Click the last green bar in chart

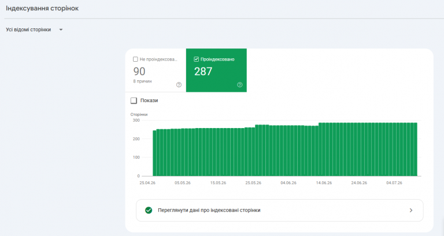point(416,149)
